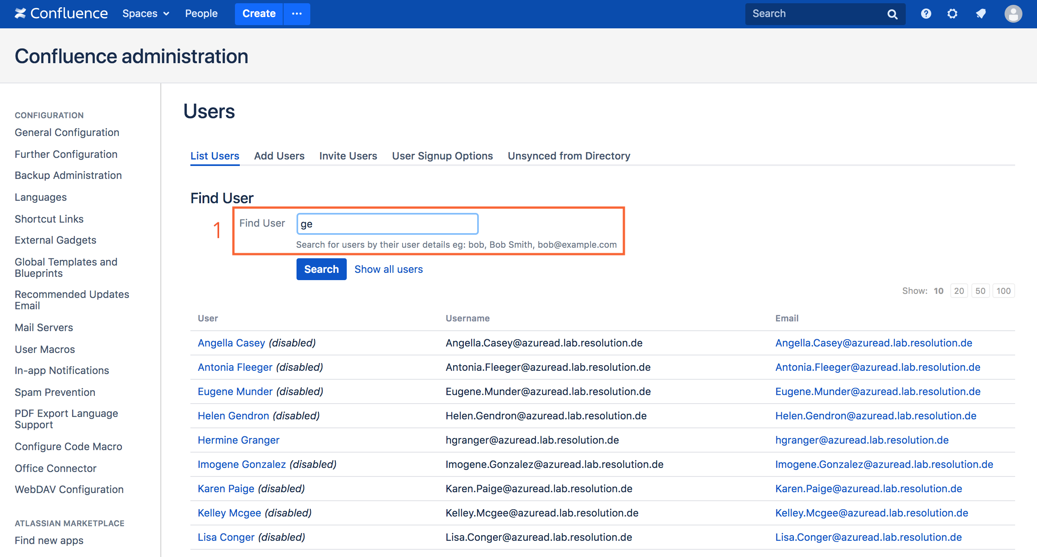
Task: Click hgranger email link
Action: pyautogui.click(x=862, y=440)
